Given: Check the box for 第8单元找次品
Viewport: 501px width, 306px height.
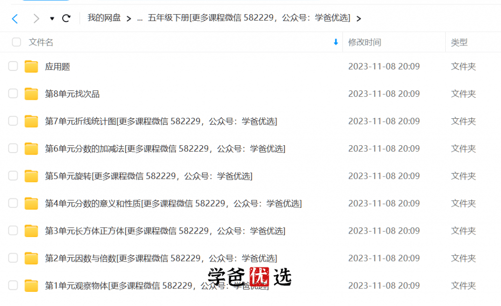Looking at the screenshot, I should pos(13,93).
